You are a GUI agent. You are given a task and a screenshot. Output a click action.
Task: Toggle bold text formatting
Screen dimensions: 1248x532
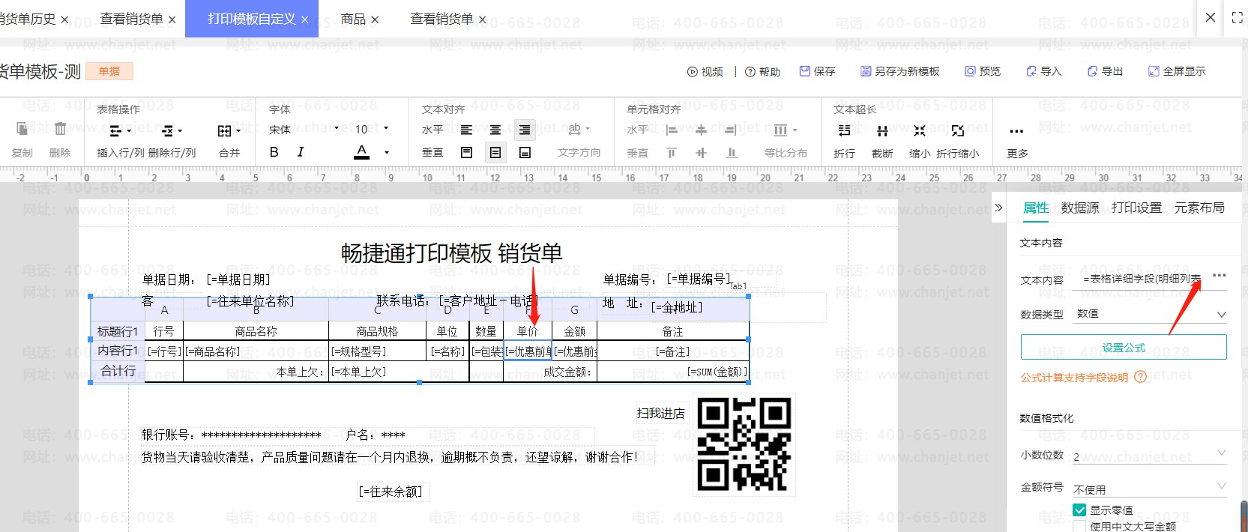[274, 152]
